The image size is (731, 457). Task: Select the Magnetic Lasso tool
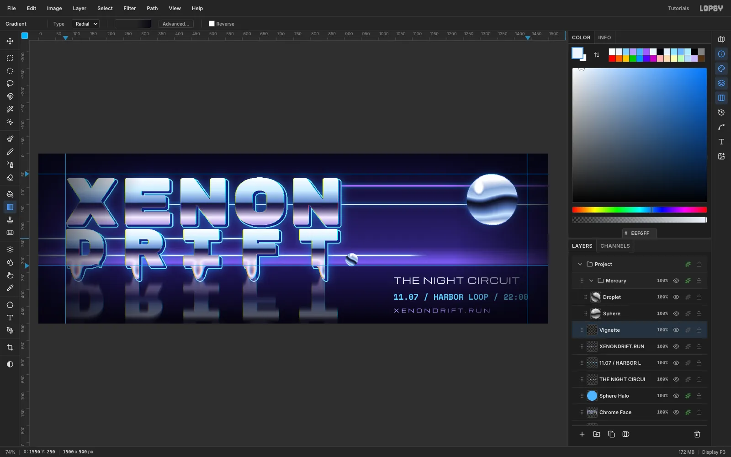(10, 96)
